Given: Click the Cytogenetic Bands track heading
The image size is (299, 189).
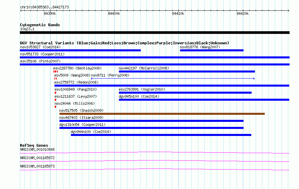Looking at the screenshot, I should [x=40, y=25].
